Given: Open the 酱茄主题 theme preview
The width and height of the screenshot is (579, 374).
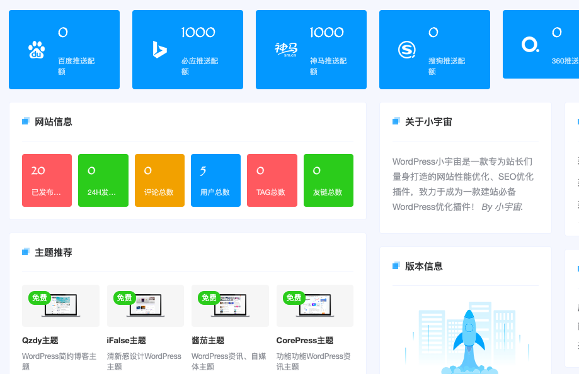Looking at the screenshot, I should coord(230,306).
